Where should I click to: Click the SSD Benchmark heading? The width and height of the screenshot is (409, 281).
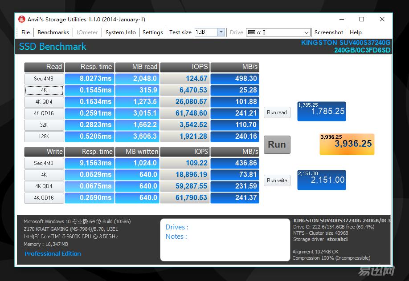[53, 47]
